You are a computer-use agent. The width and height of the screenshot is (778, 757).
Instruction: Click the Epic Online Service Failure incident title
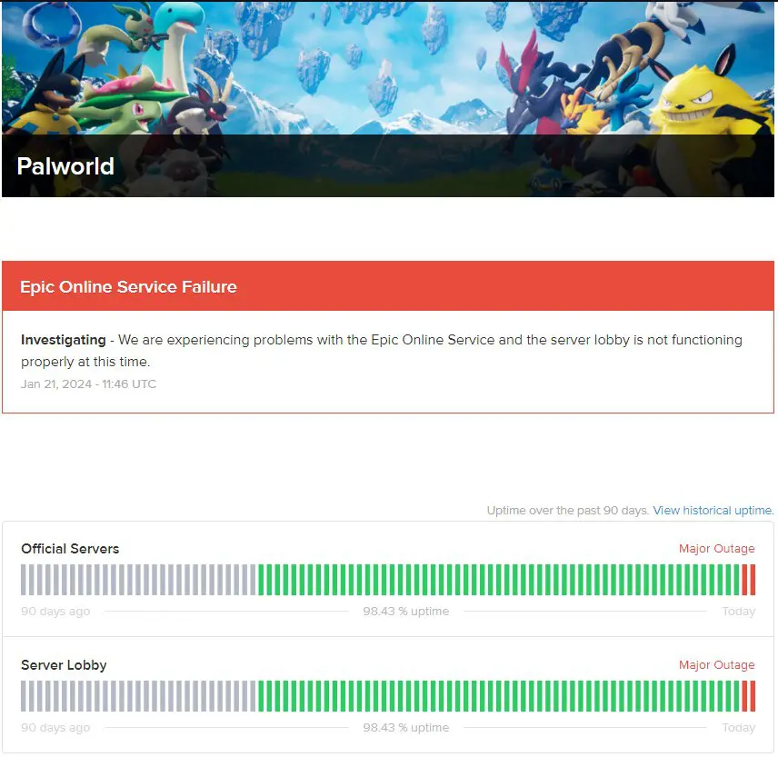[128, 287]
